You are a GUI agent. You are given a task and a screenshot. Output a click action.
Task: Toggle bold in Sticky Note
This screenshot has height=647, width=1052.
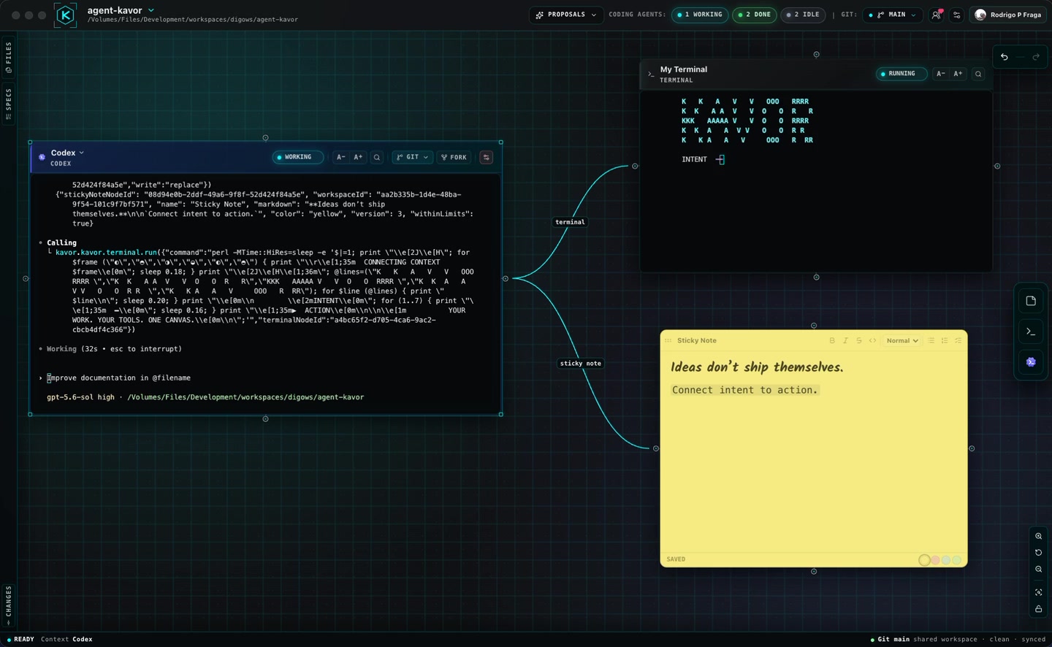832,340
